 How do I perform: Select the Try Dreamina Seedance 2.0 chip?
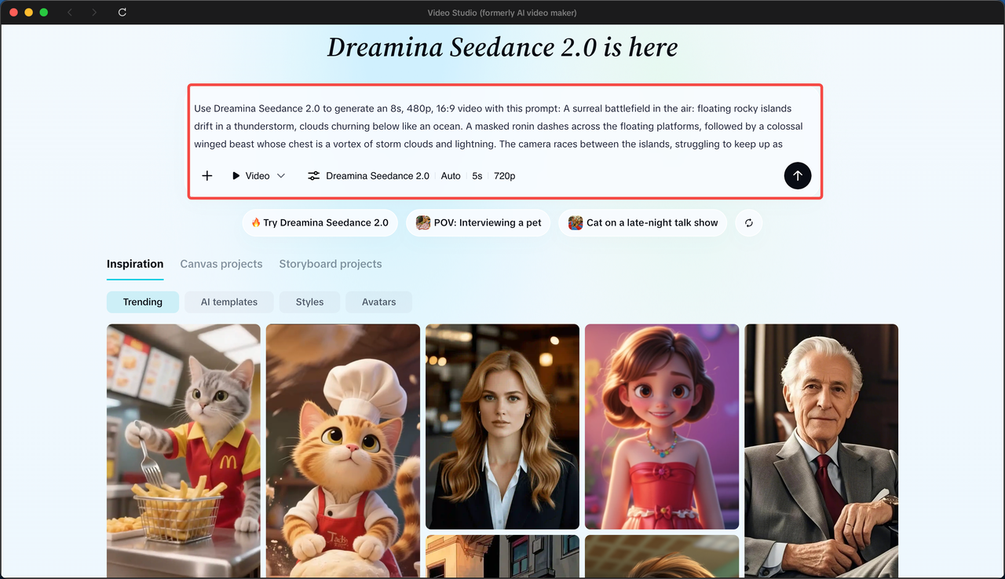click(x=320, y=223)
